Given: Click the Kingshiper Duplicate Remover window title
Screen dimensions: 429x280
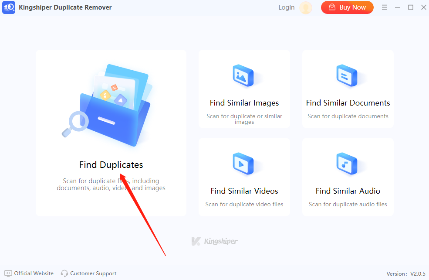Looking at the screenshot, I should coord(65,7).
